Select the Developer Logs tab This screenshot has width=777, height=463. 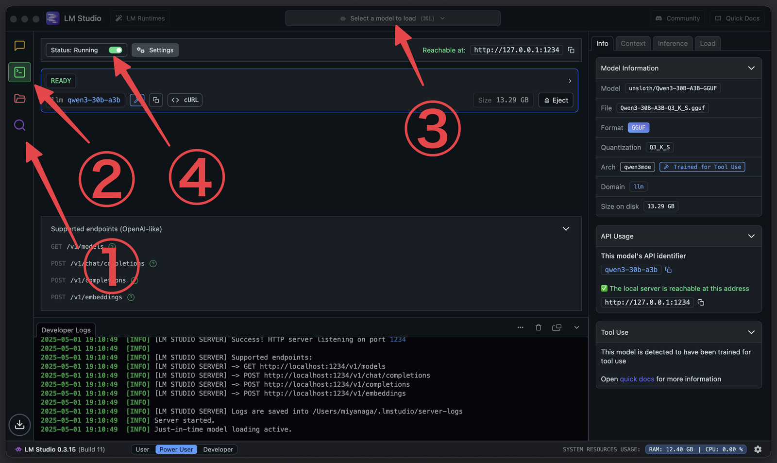pos(66,330)
